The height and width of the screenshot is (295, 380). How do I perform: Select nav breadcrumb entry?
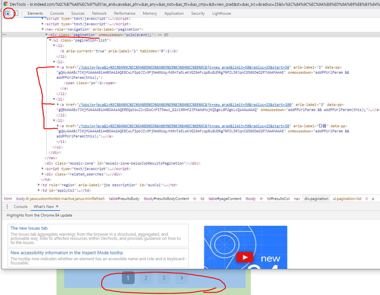[297, 199]
